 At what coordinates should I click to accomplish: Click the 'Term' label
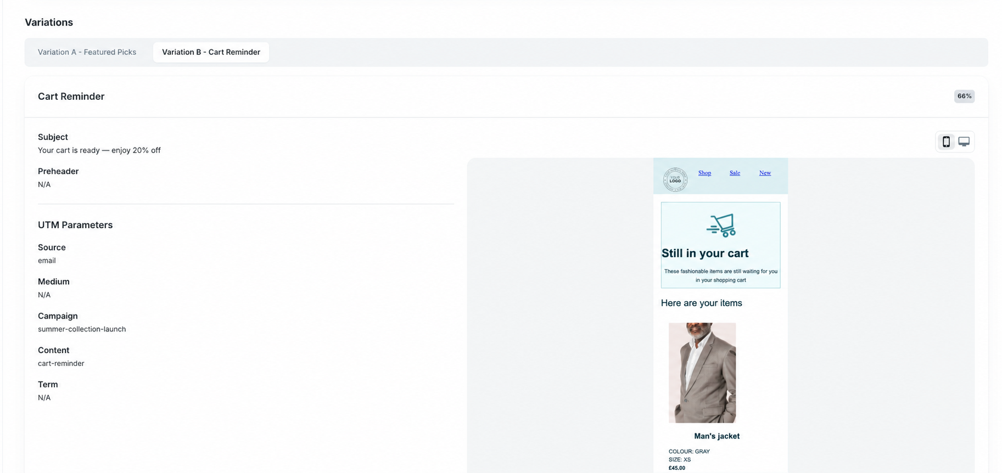point(48,385)
